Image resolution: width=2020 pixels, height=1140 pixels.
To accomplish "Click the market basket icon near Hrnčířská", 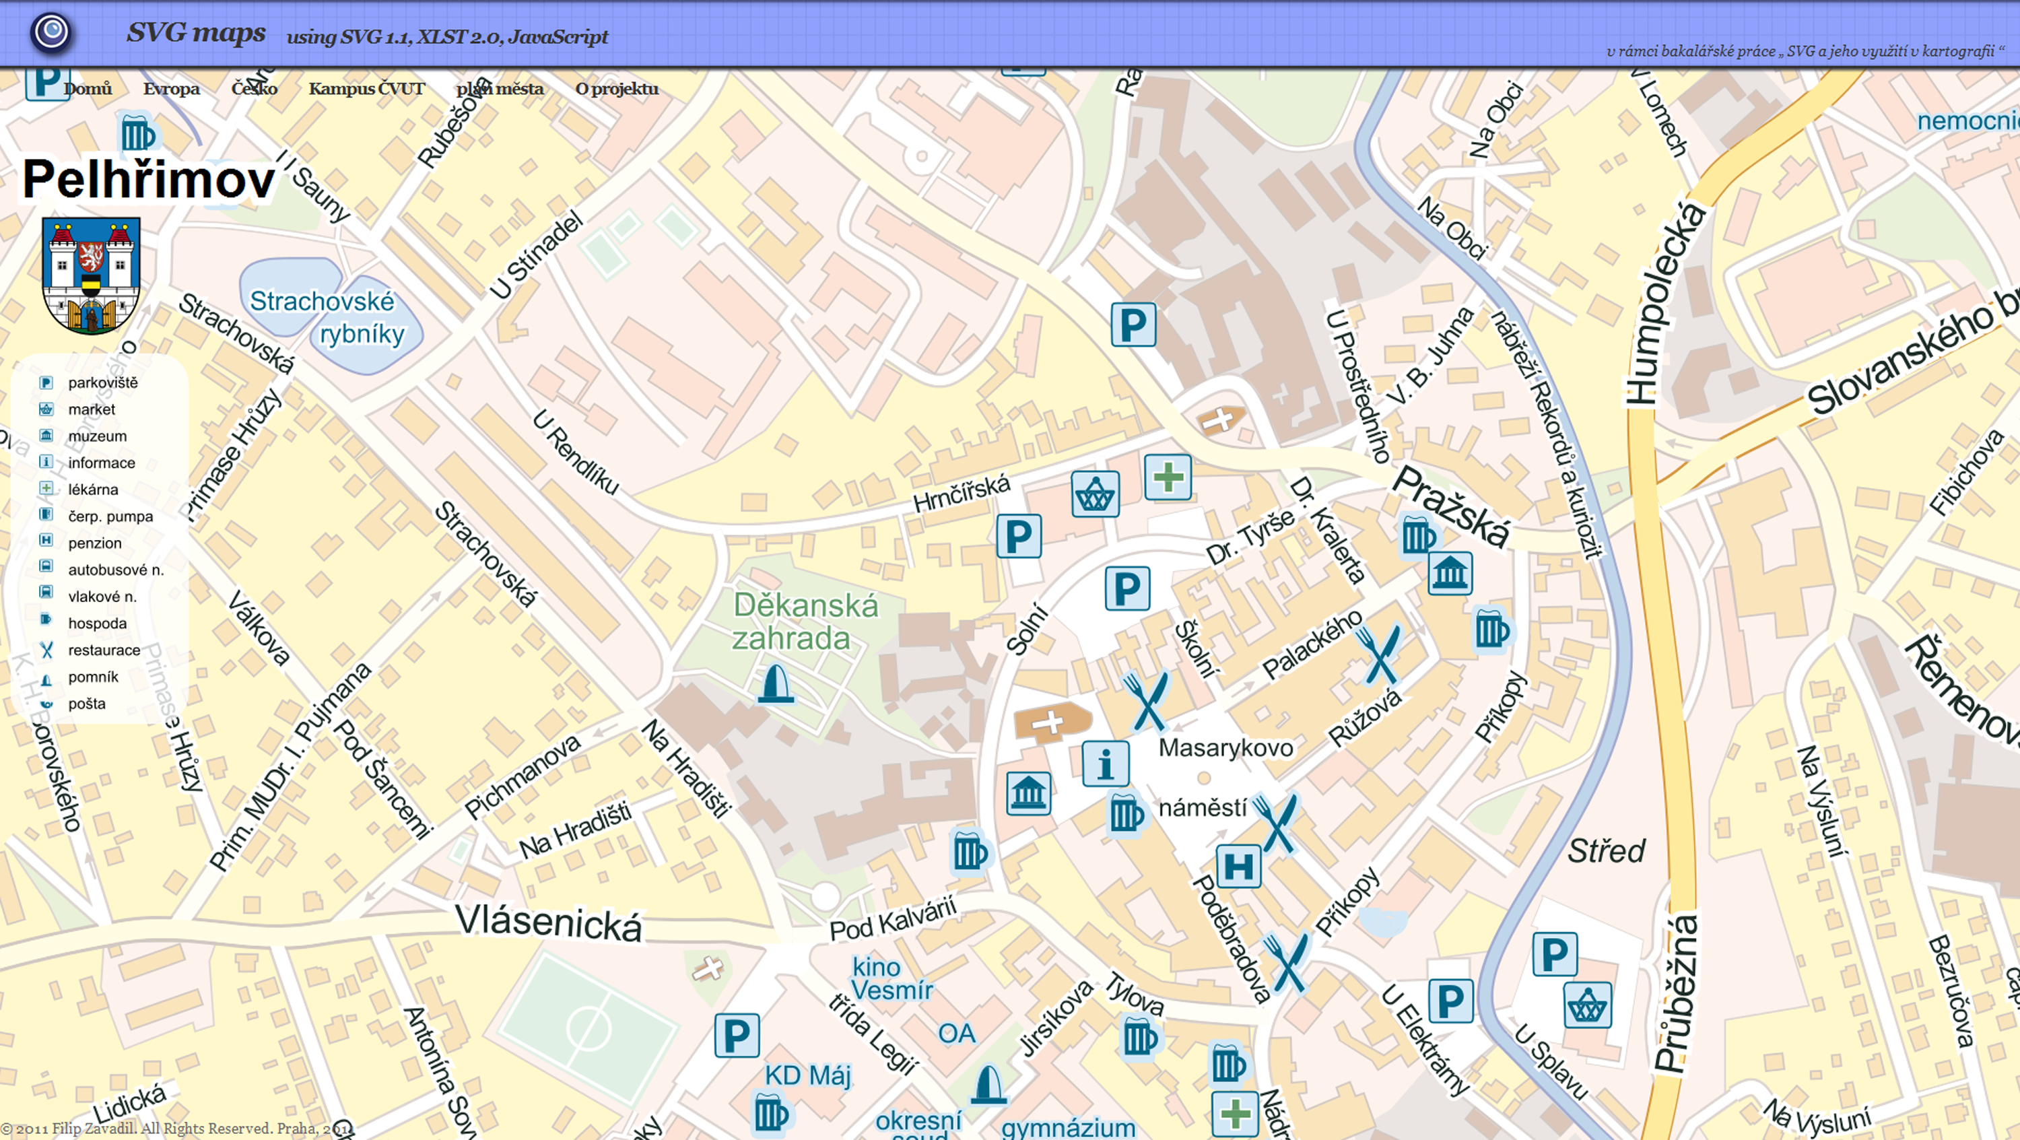I will pos(1095,494).
